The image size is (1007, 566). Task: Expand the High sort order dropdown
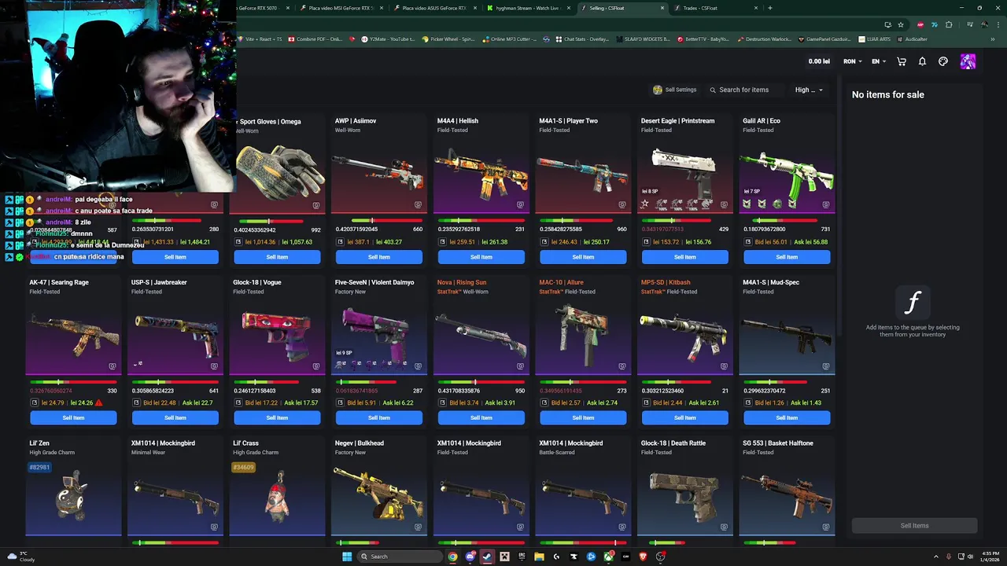tap(809, 90)
